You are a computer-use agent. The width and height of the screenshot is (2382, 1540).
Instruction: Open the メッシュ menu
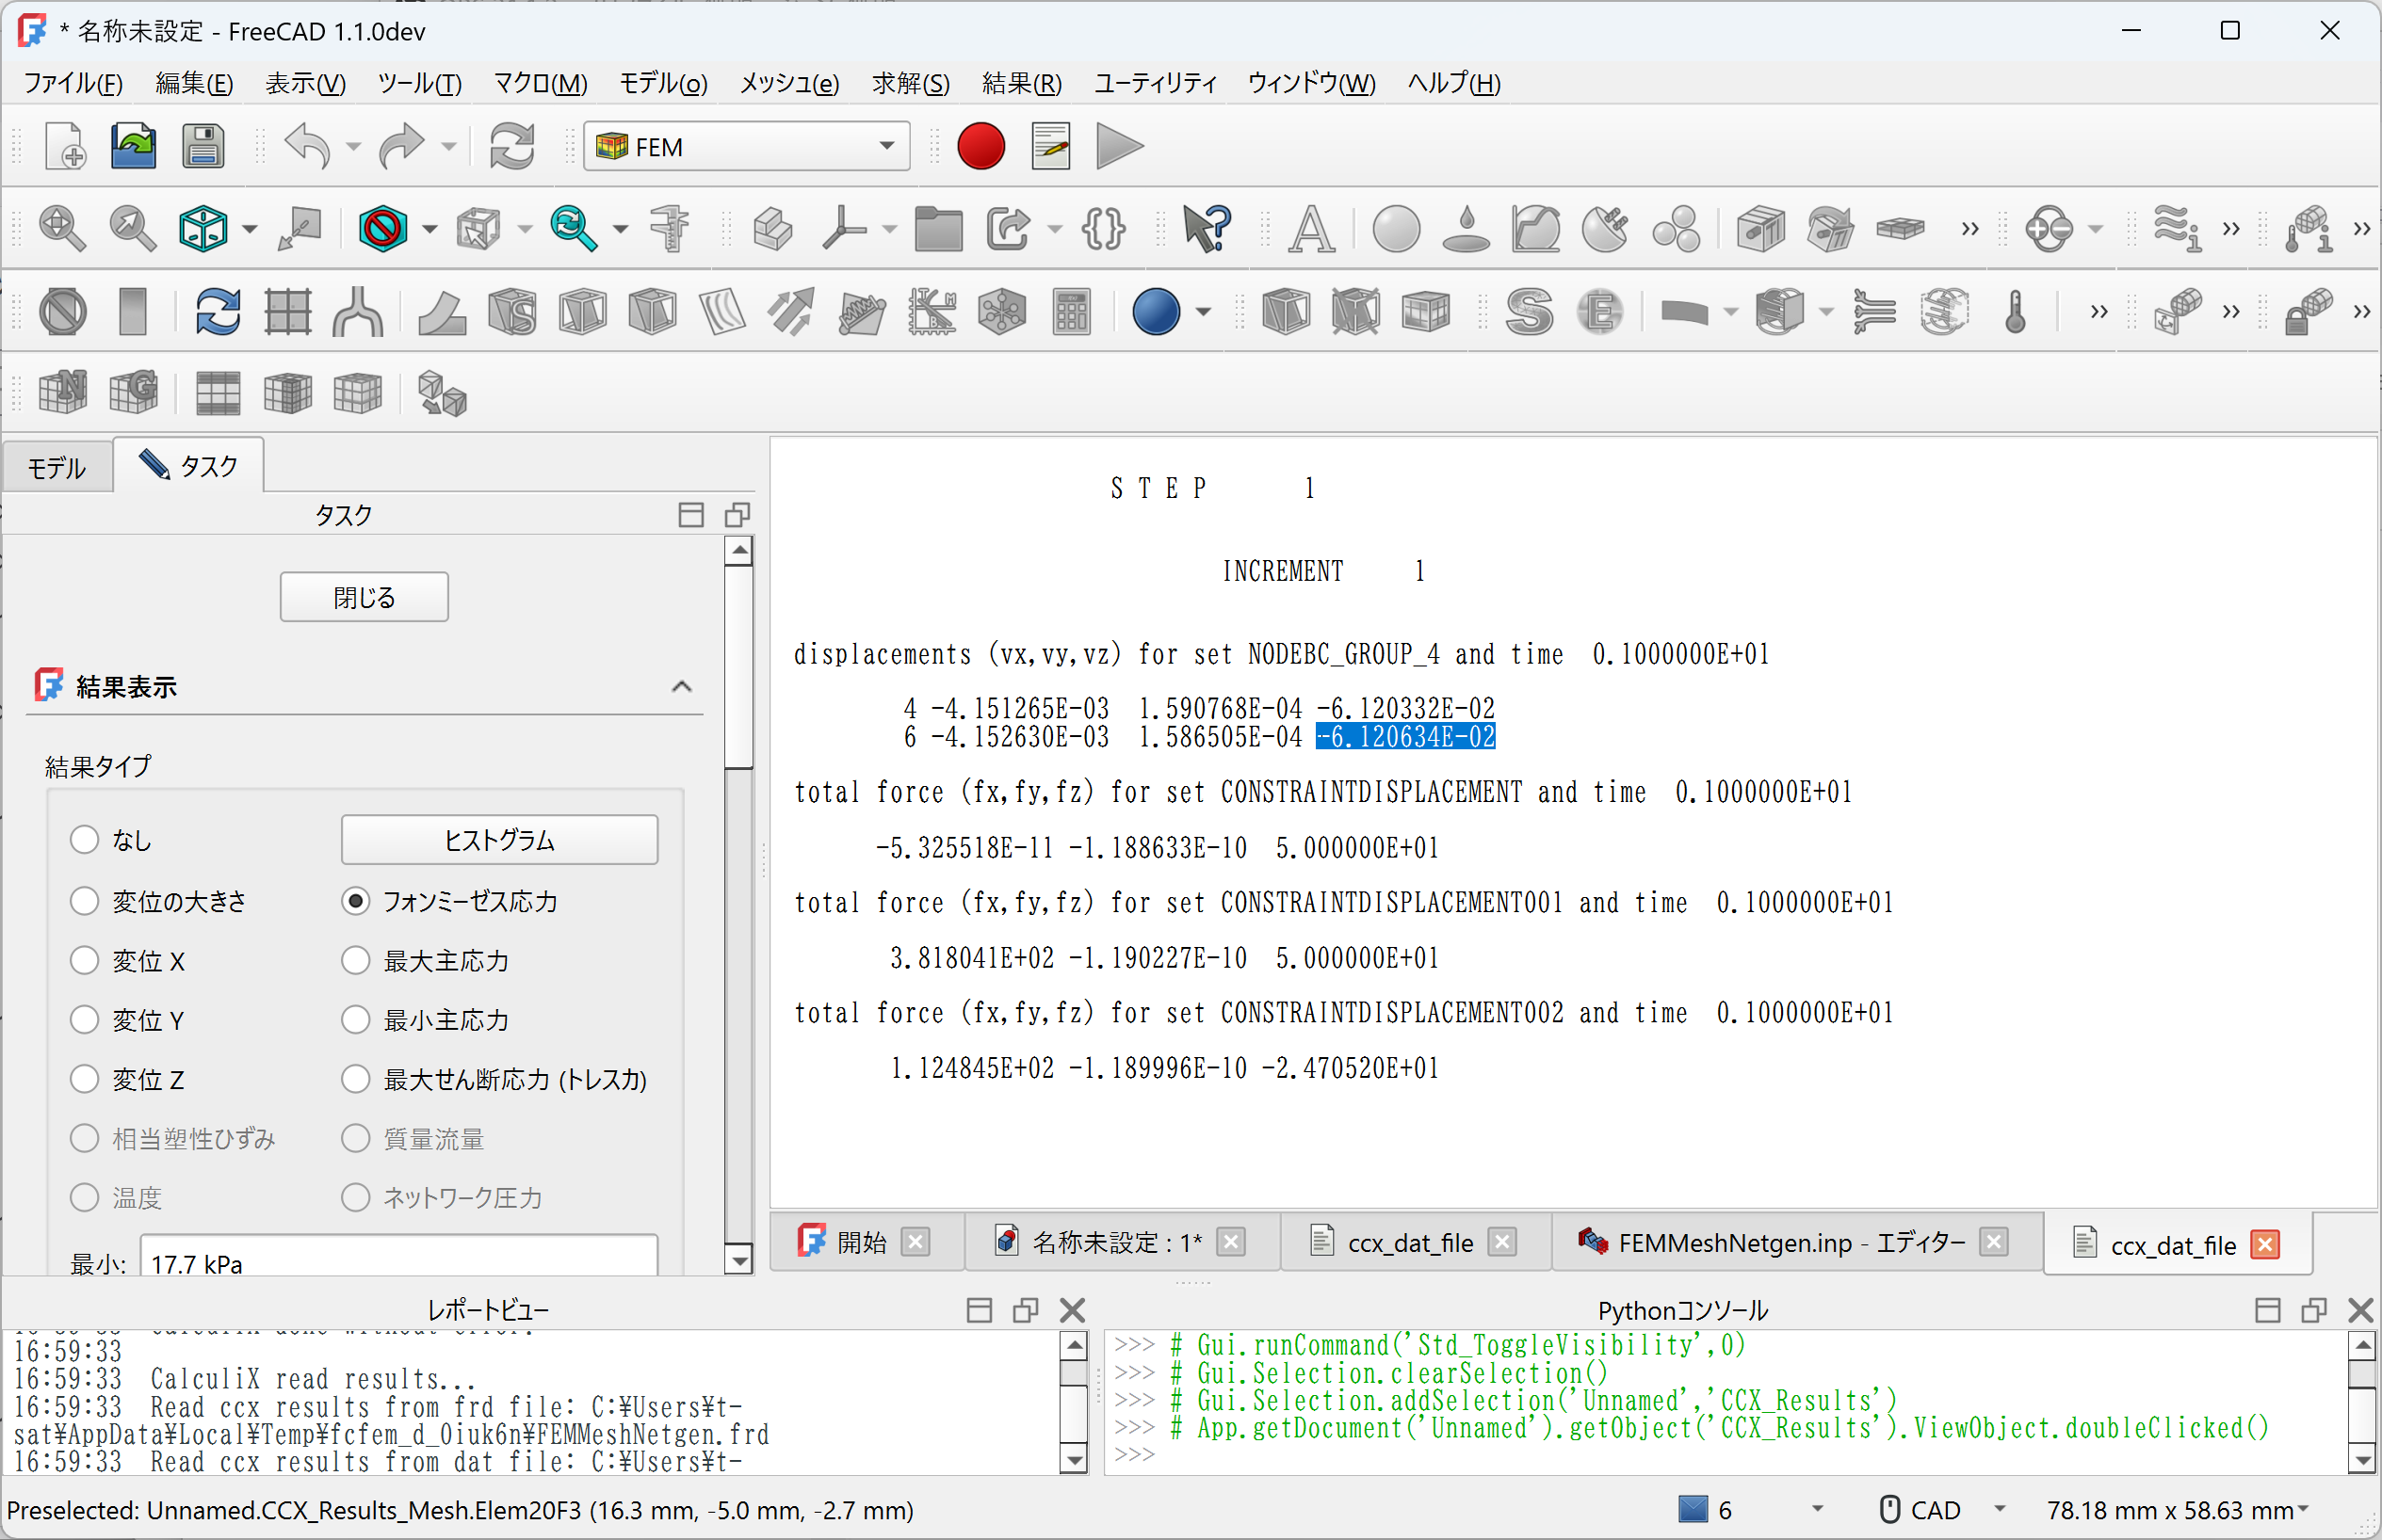point(788,83)
